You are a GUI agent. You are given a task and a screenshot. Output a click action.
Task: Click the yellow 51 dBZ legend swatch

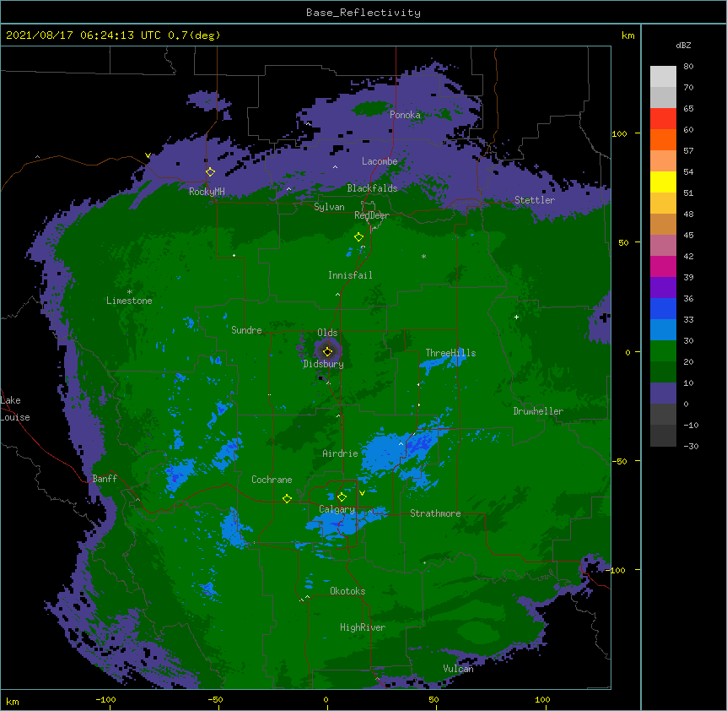click(x=663, y=182)
